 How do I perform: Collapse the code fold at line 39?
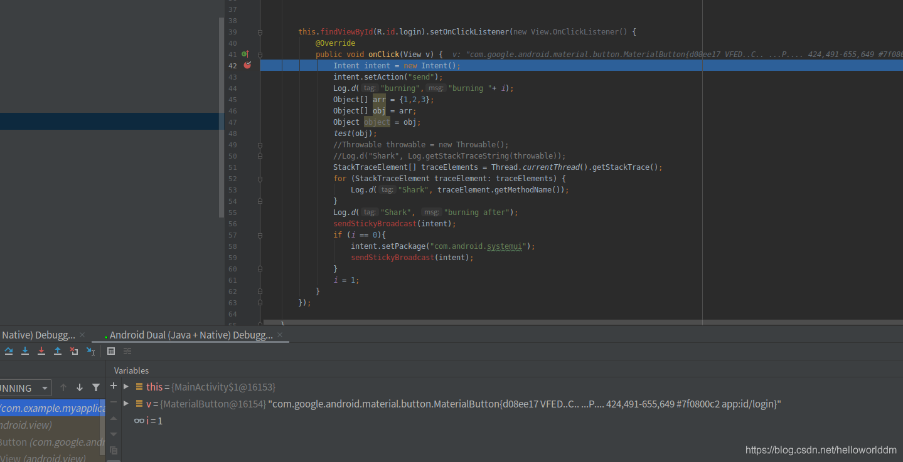tap(260, 32)
